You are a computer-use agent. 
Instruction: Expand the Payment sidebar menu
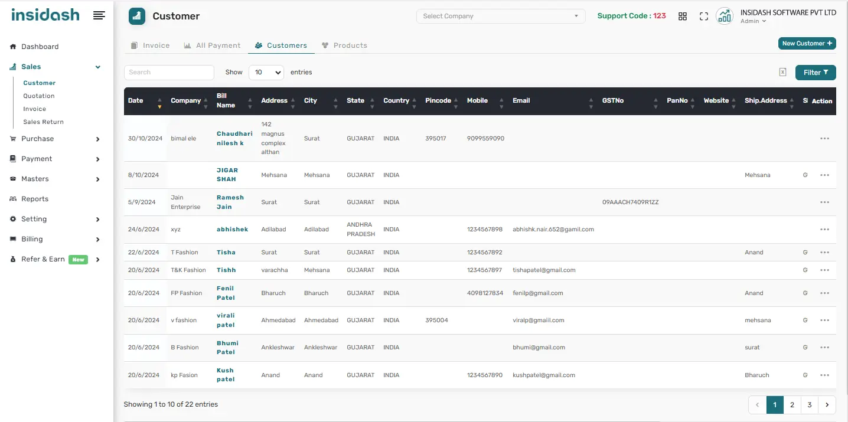point(56,159)
